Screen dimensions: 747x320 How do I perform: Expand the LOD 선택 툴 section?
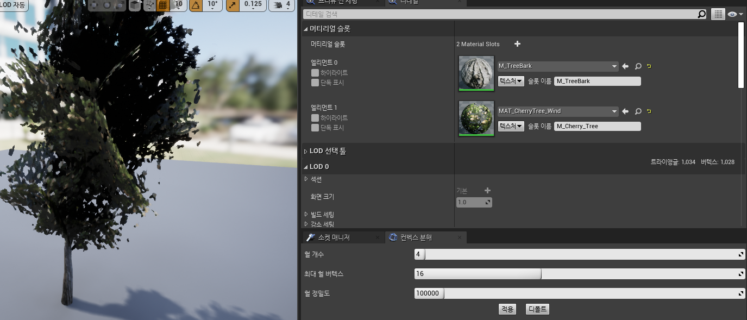[x=306, y=152]
